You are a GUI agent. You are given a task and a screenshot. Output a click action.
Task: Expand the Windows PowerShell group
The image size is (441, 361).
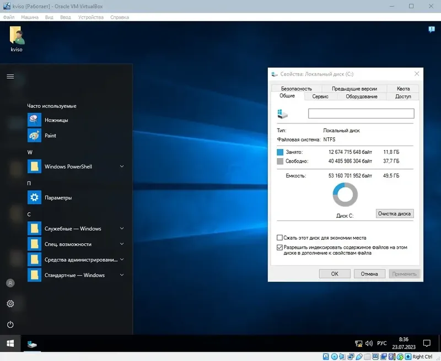pyautogui.click(x=121, y=166)
